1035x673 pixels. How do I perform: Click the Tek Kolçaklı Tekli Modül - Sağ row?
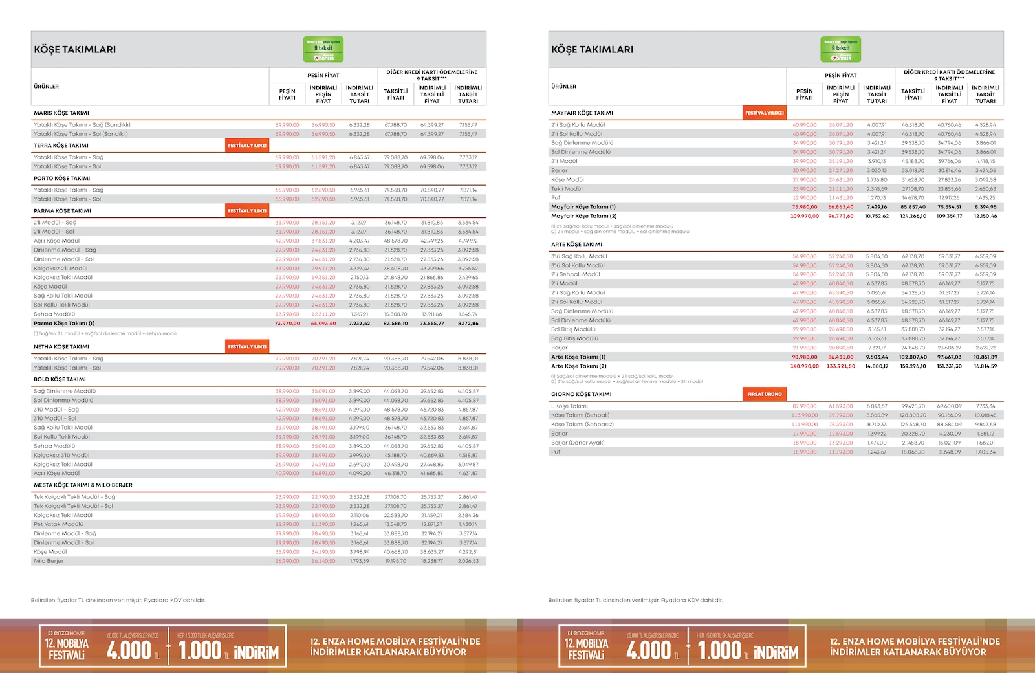(259, 497)
